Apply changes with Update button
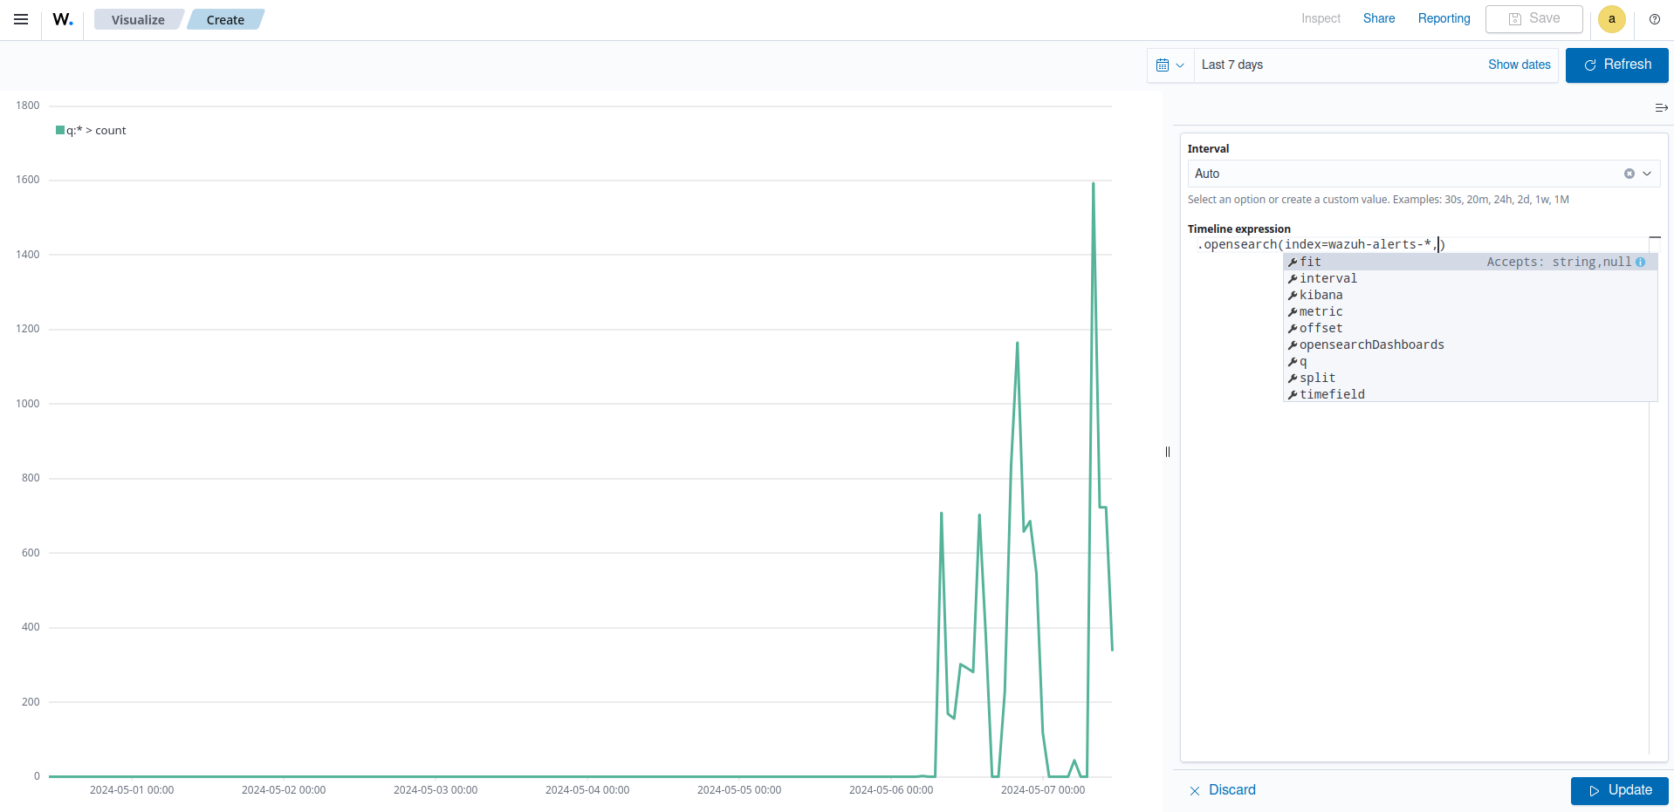Viewport: 1674px width, 812px height. (1619, 790)
